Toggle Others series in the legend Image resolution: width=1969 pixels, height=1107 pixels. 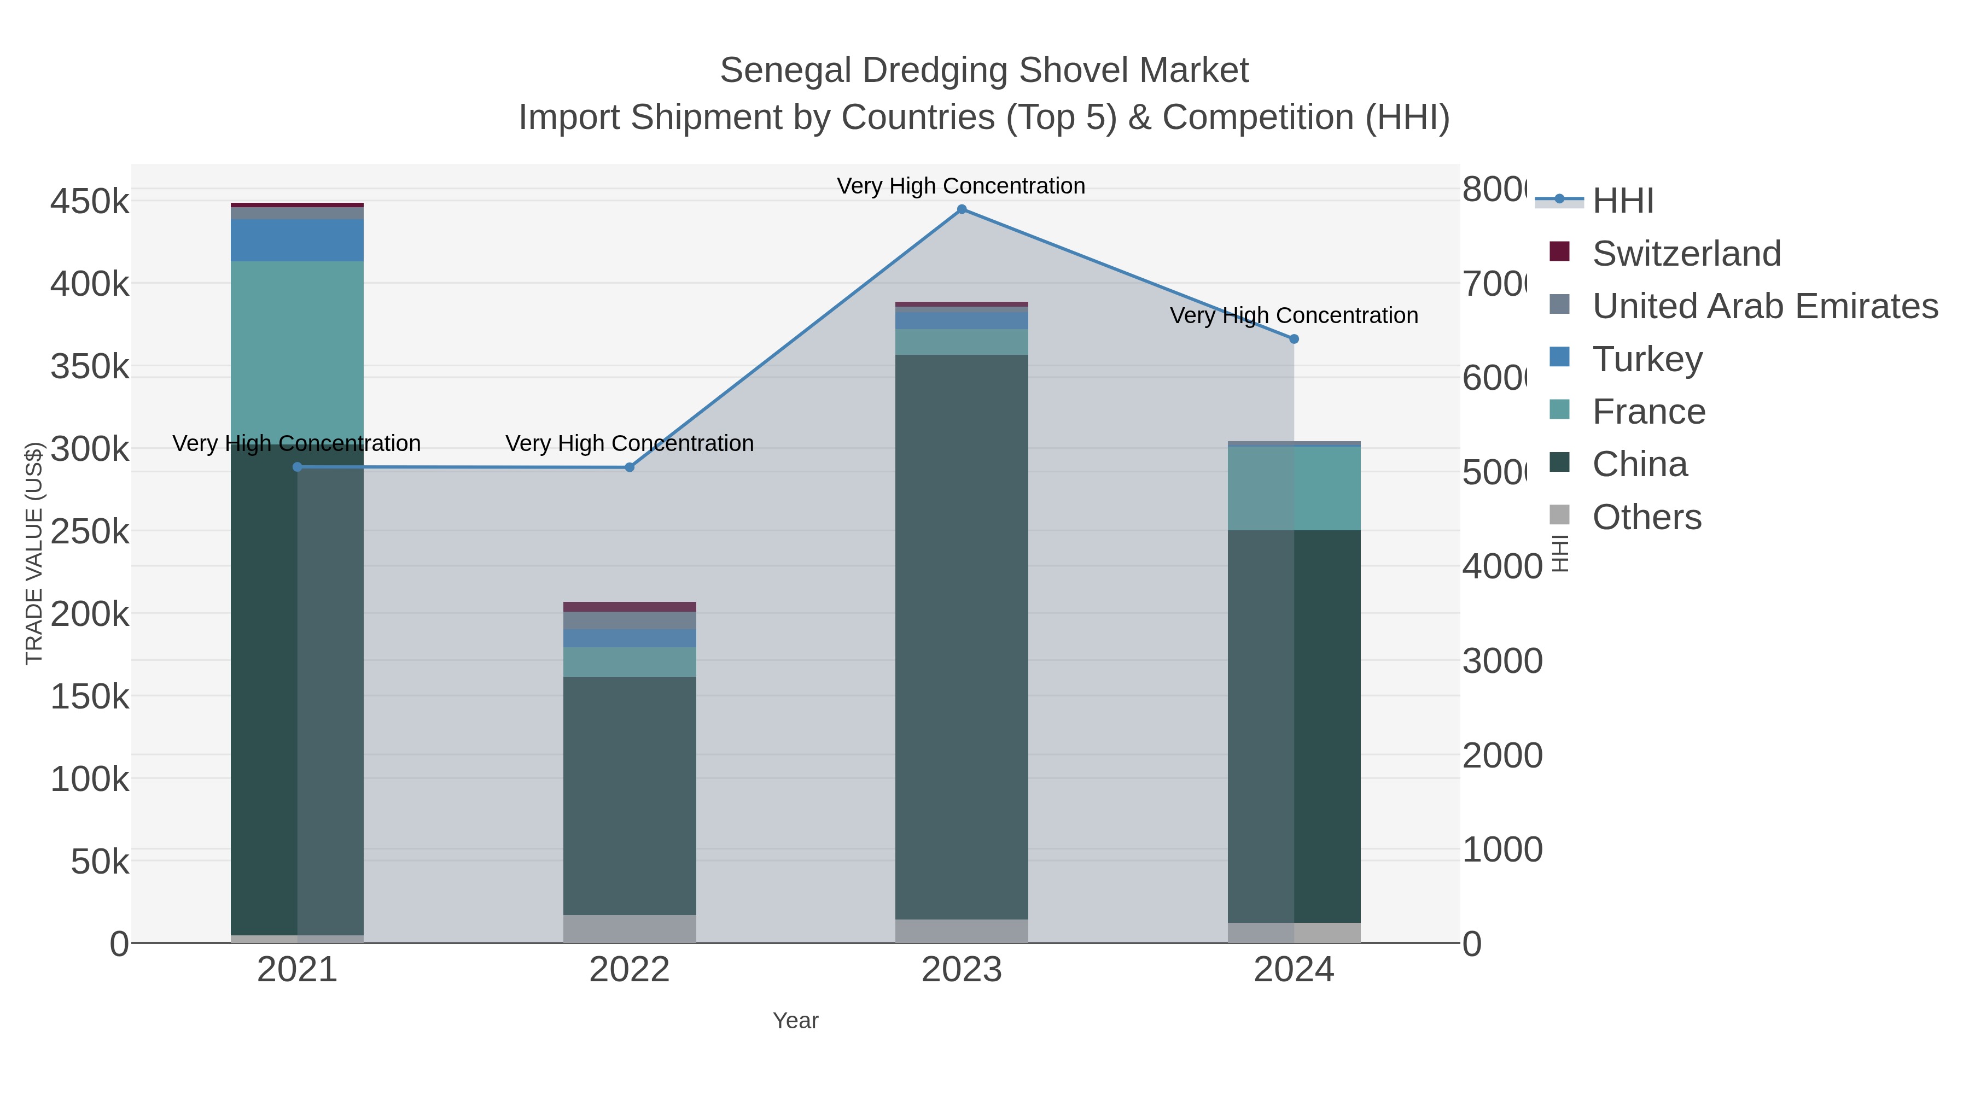pyautogui.click(x=1625, y=517)
